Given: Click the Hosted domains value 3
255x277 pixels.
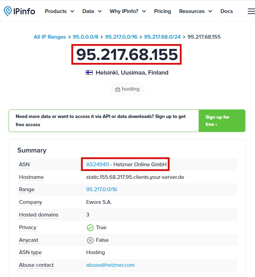Looking at the screenshot, I should click(88, 215).
